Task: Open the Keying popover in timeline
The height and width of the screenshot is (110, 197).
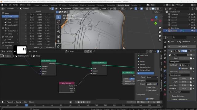Action: pos(19,102)
